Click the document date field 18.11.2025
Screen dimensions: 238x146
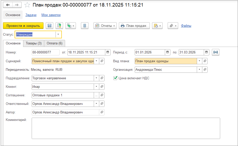86,52
